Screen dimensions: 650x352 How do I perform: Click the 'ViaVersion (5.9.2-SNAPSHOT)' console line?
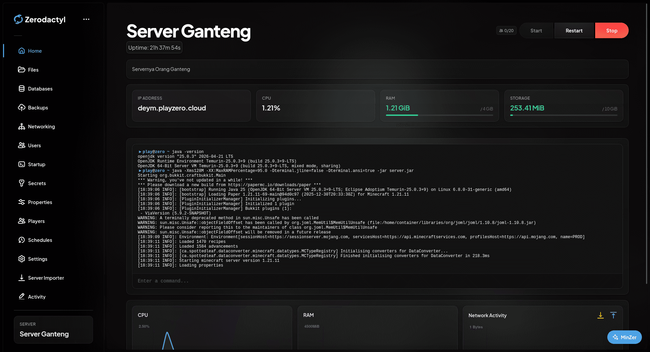[175, 213]
